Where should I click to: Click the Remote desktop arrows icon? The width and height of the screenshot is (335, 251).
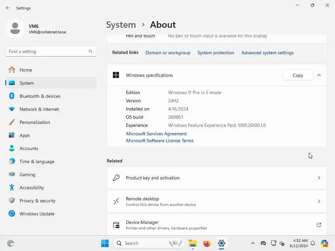(116, 201)
